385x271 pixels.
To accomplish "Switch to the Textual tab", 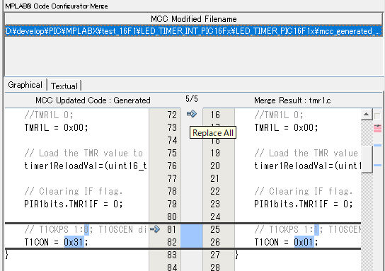I will tap(64, 86).
